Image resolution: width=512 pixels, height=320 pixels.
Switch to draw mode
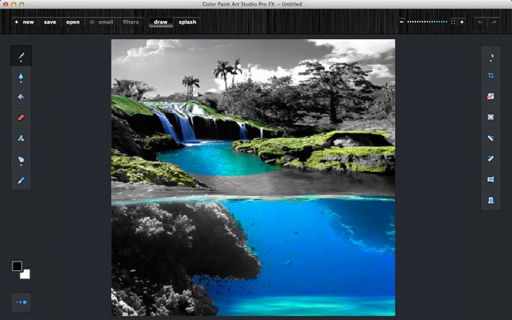click(161, 22)
